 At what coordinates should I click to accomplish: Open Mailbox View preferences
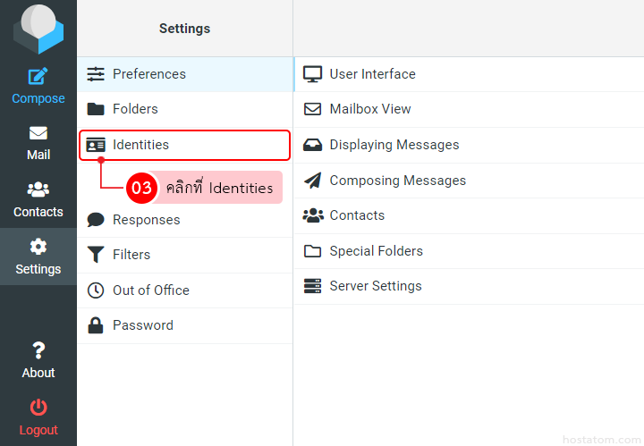pyautogui.click(x=369, y=109)
